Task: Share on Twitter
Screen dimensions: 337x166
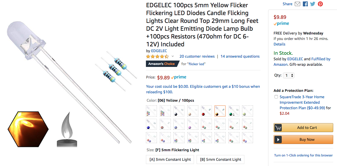Action: 313,4
